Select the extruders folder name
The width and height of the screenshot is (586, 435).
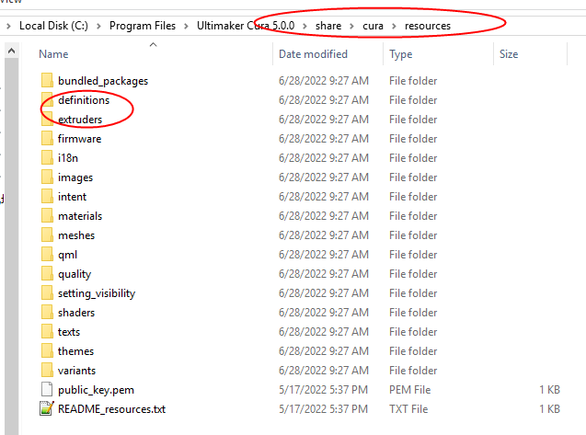tap(80, 120)
